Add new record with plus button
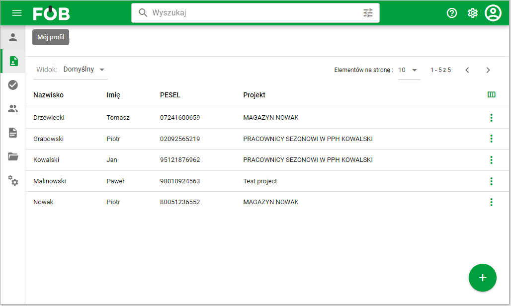Screen dimensions: 511x306 tap(482, 278)
